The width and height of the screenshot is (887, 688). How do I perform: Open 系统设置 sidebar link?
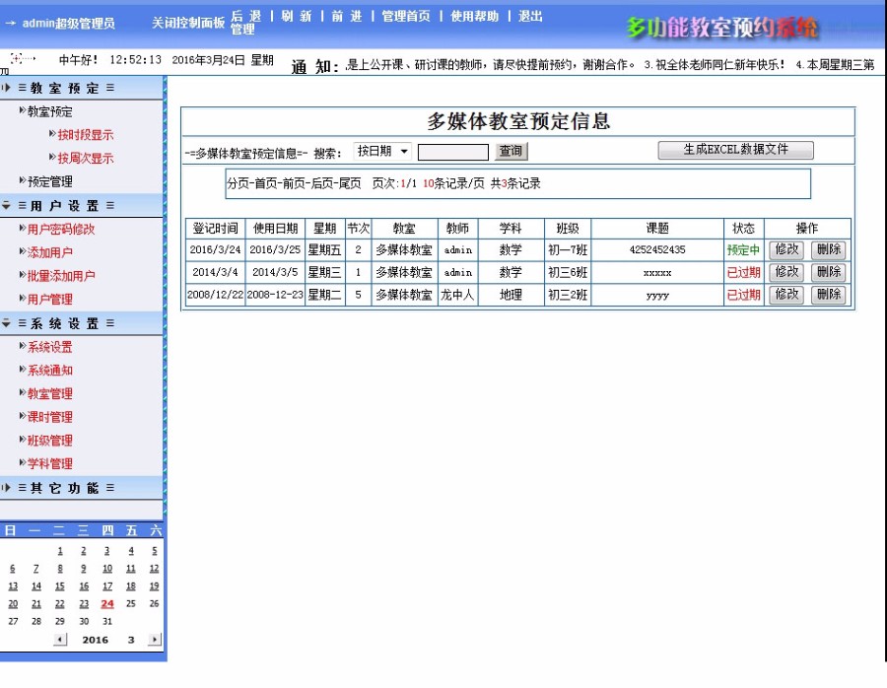[x=50, y=347]
